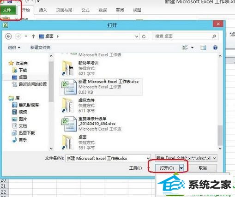Image resolution: width=235 pixels, height=197 pixels.
Task: Switch to the 插入 ribbon tab
Action: 43,10
